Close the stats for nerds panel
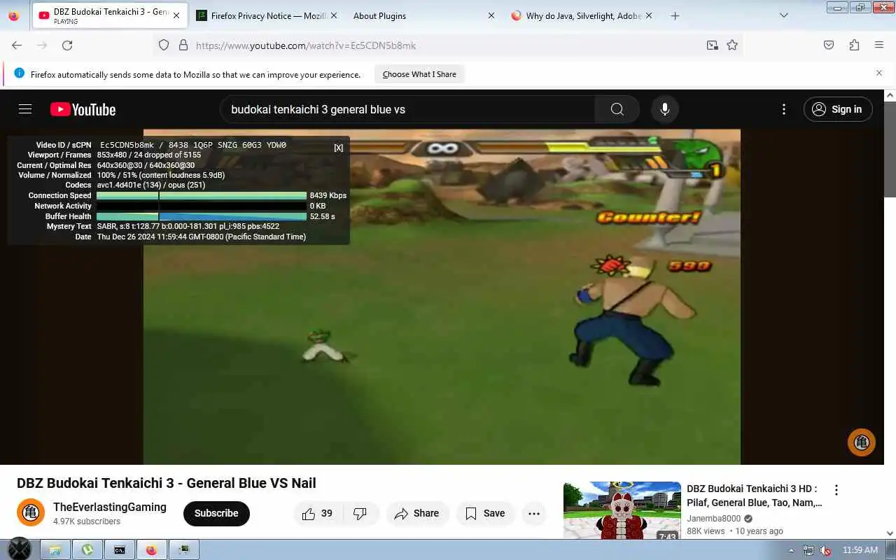 point(339,148)
